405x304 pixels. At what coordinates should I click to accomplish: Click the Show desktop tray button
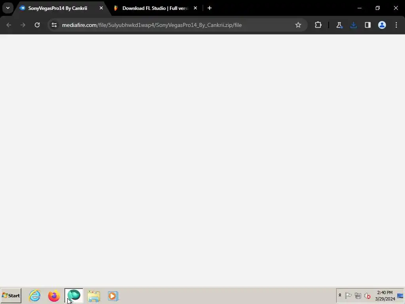click(x=401, y=295)
